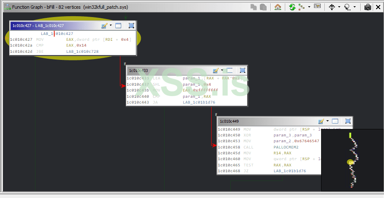The width and height of the screenshot is (384, 198).
Task: Click operand [RDI + 0x4] in MOV line
Action: (117, 40)
